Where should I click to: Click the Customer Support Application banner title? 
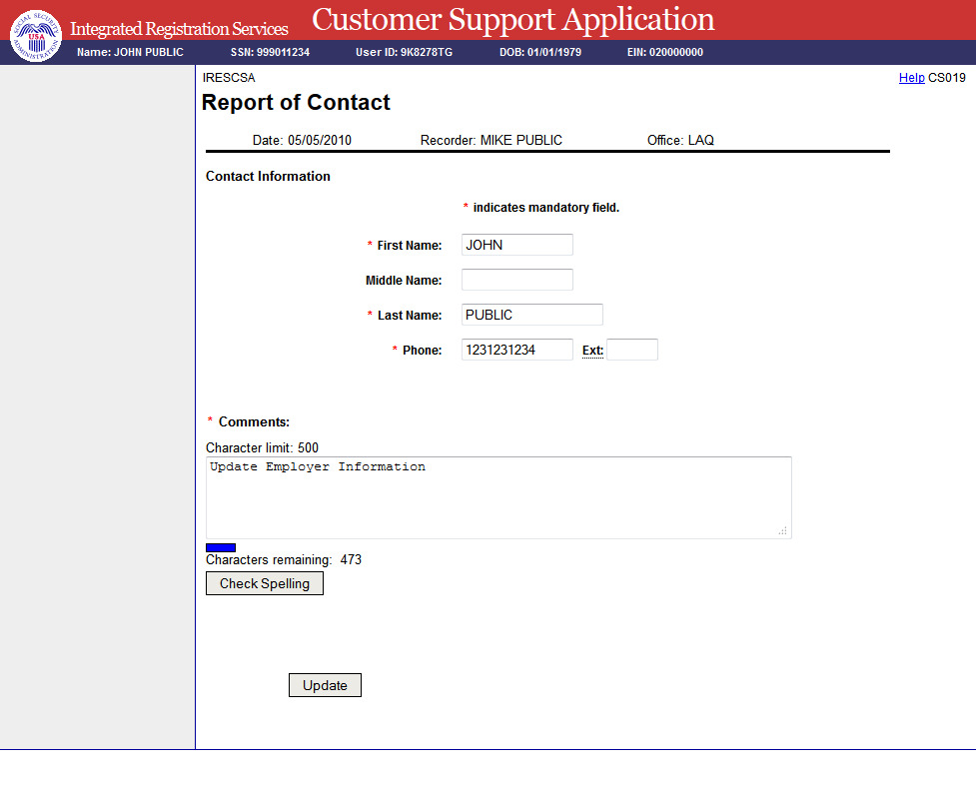(512, 19)
